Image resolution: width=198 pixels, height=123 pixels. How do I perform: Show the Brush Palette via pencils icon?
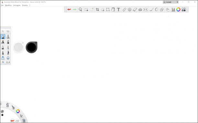pyautogui.click(x=173, y=10)
